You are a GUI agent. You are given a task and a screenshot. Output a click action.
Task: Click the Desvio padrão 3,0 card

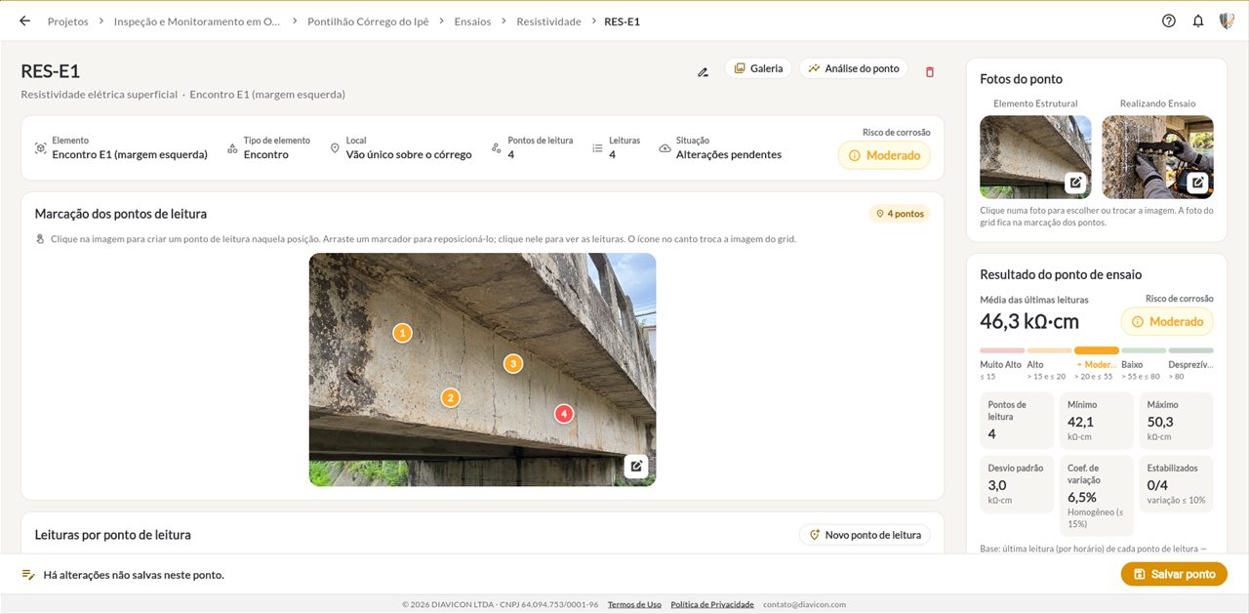pos(1016,484)
